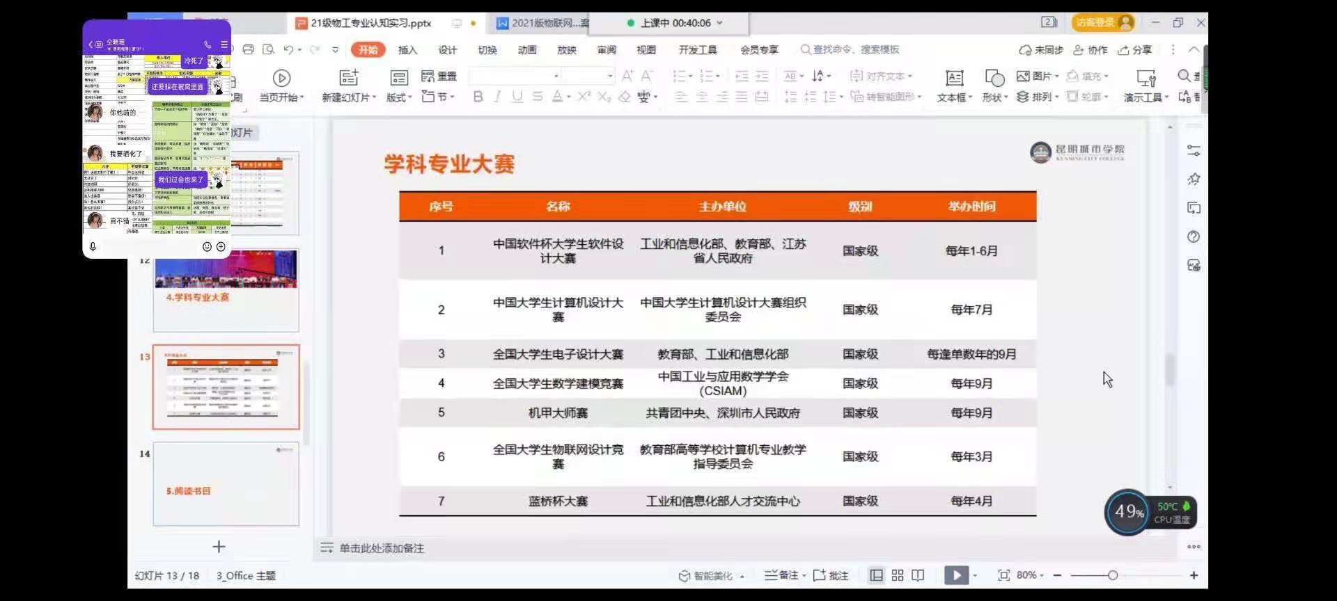The height and width of the screenshot is (601, 1337).
Task: Toggle strikethrough formatting
Action: (538, 97)
